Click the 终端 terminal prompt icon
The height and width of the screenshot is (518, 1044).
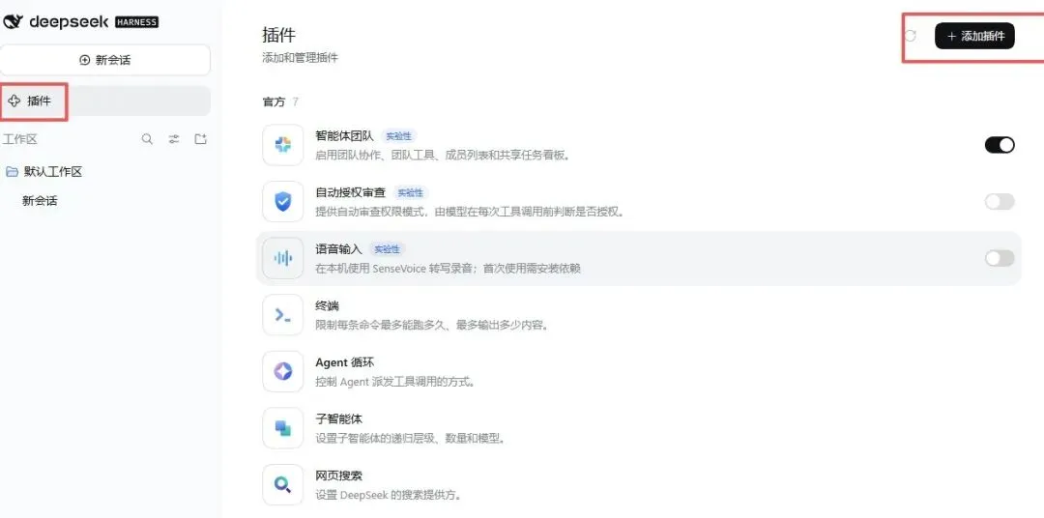[283, 315]
